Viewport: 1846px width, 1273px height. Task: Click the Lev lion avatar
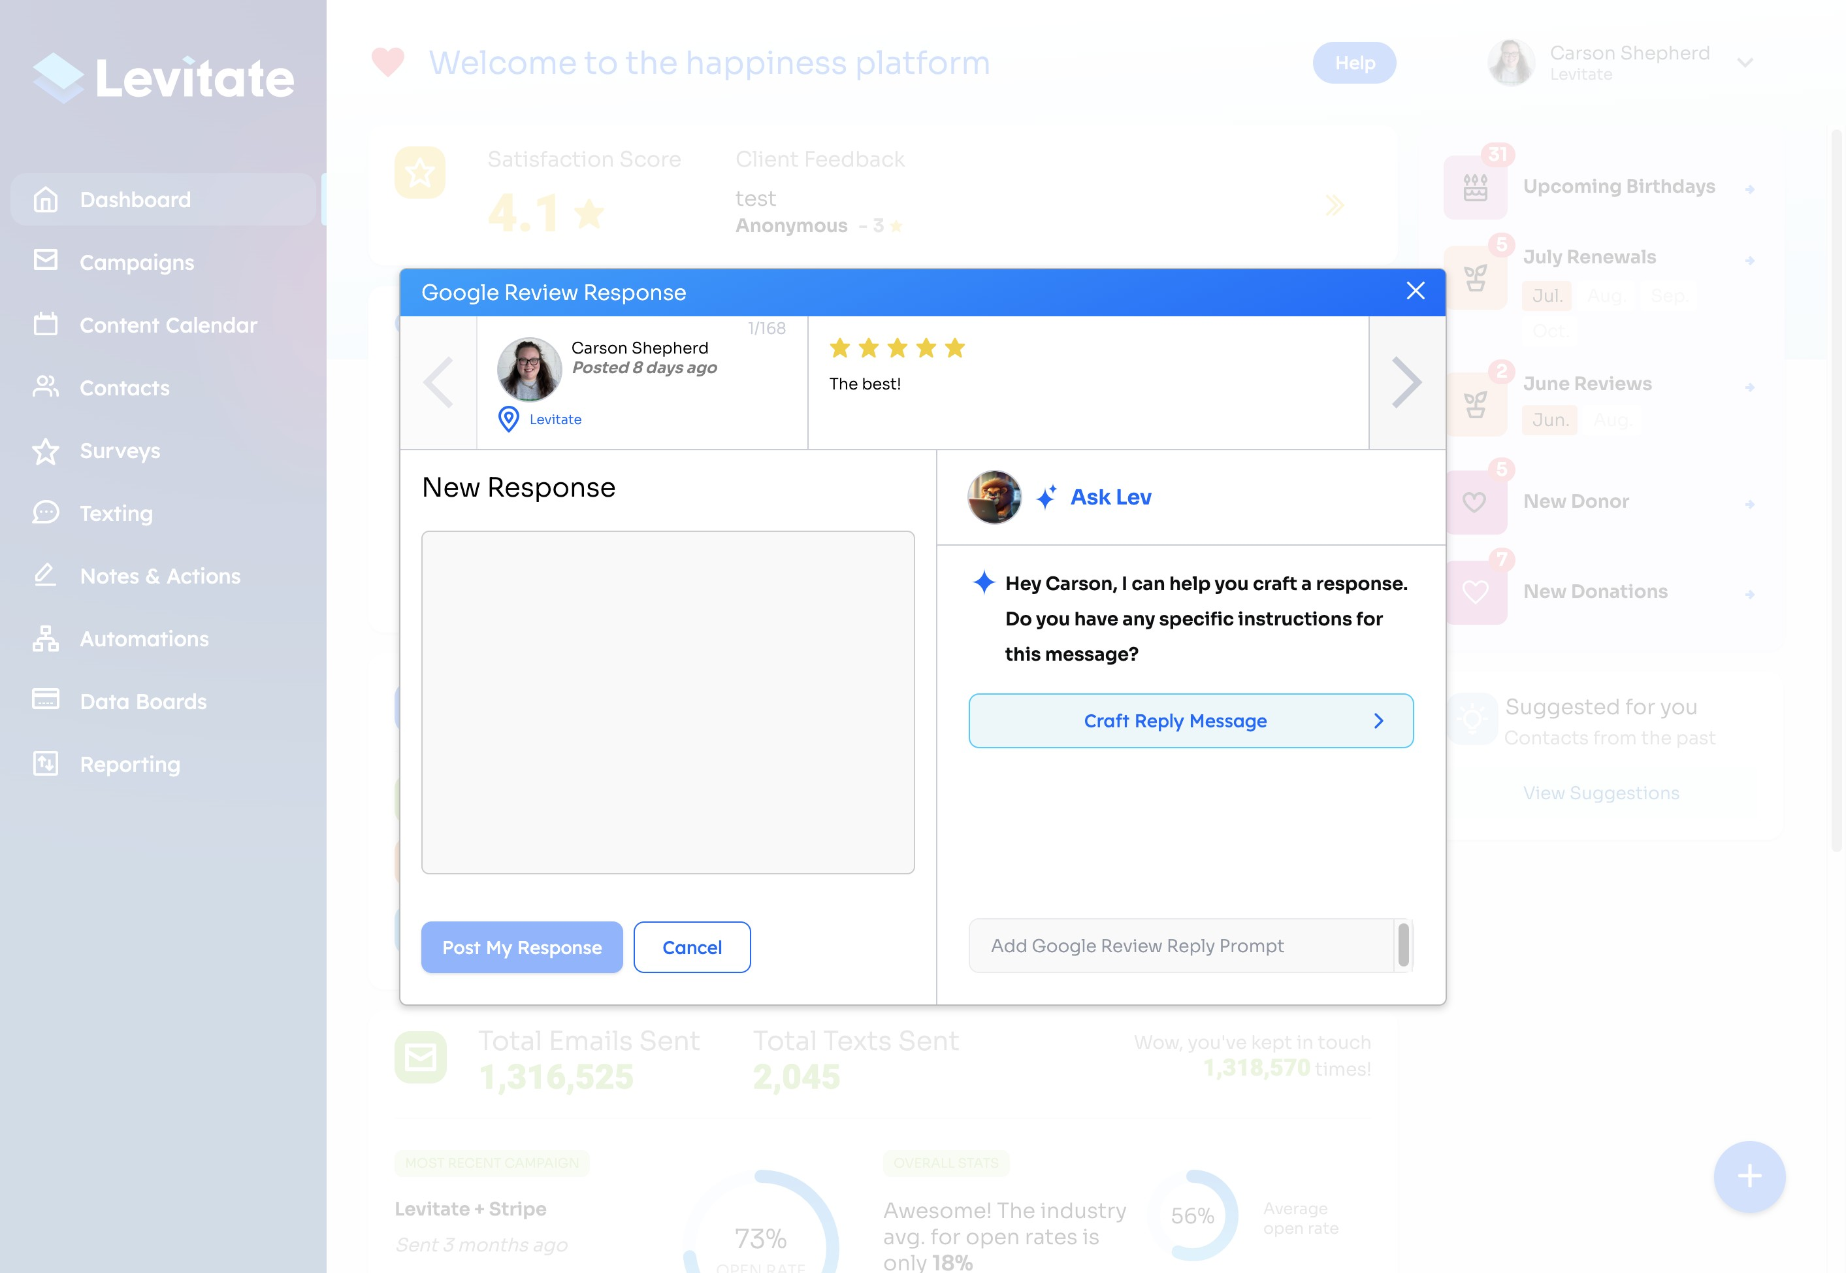[994, 497]
